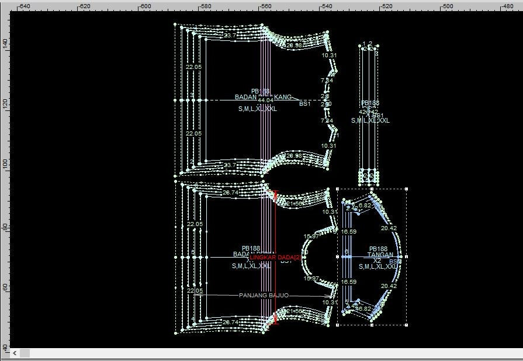Viewport: 523px width, 361px height.
Task: Click the bottom-center selection handle of sleeve box
Action: [372, 325]
